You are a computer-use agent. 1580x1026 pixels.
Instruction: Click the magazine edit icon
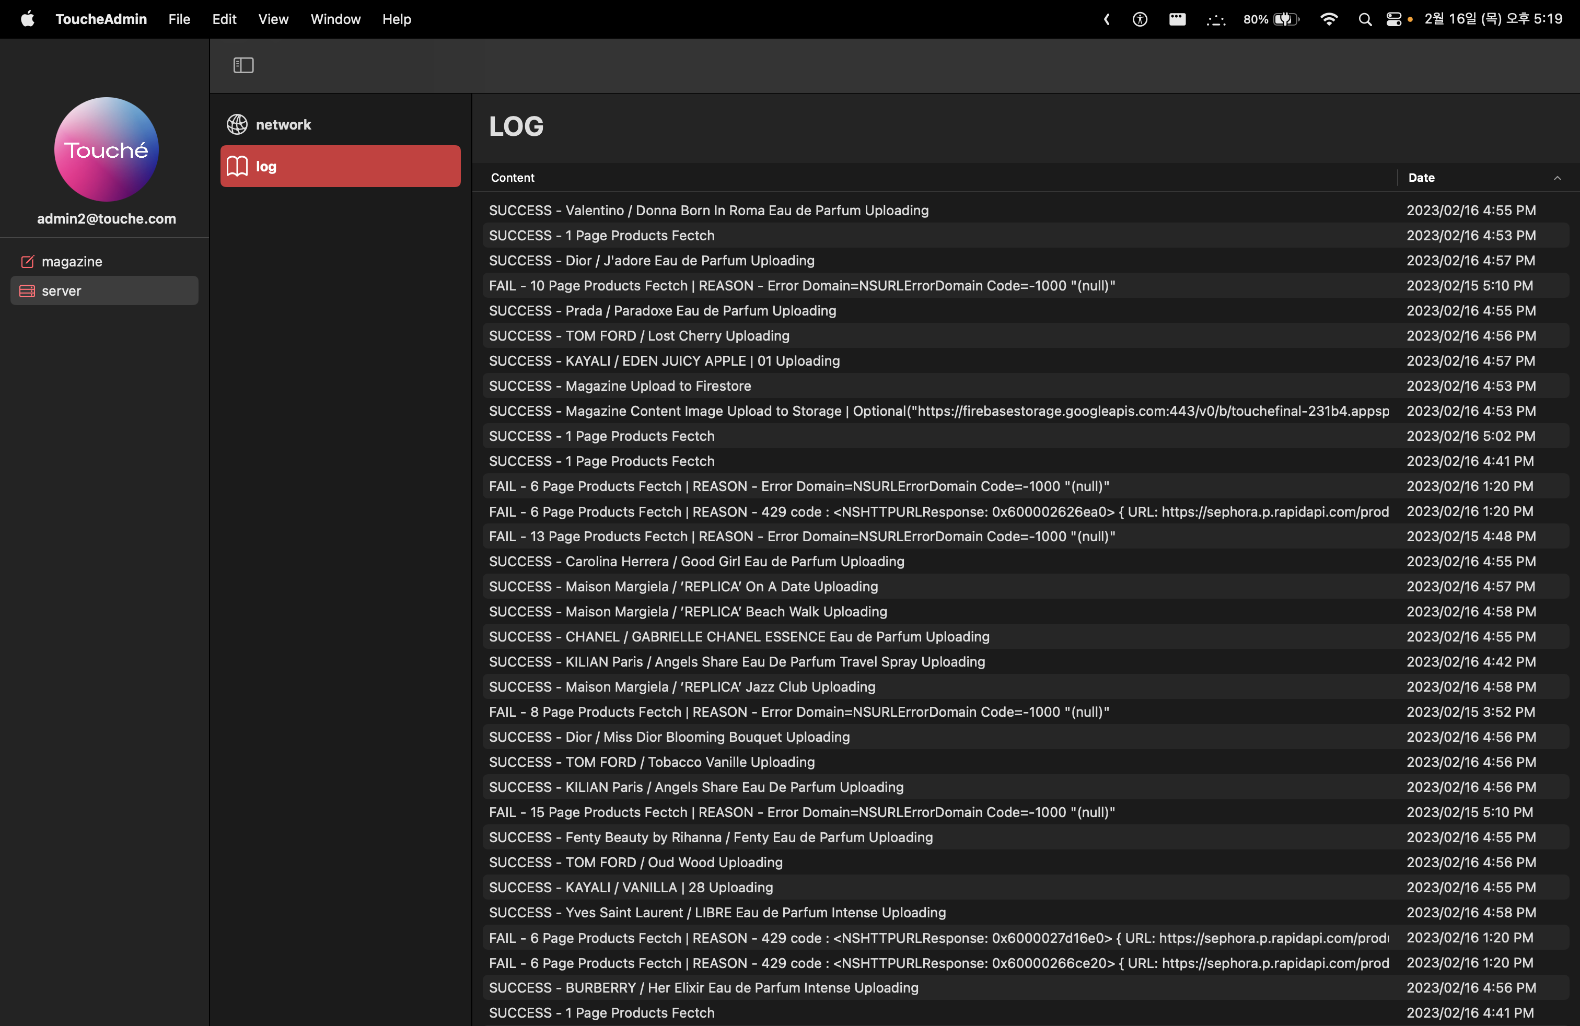[x=27, y=262]
